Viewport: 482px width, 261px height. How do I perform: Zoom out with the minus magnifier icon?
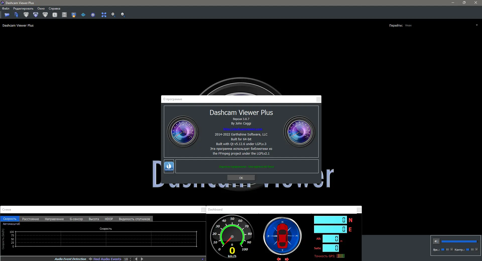[x=123, y=15]
